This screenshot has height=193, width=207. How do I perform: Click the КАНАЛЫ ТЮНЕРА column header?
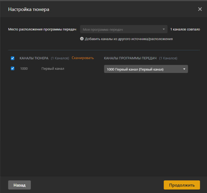click(x=34, y=58)
